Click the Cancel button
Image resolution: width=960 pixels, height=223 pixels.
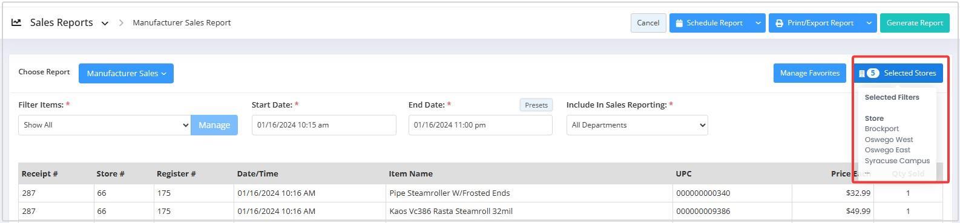point(648,23)
